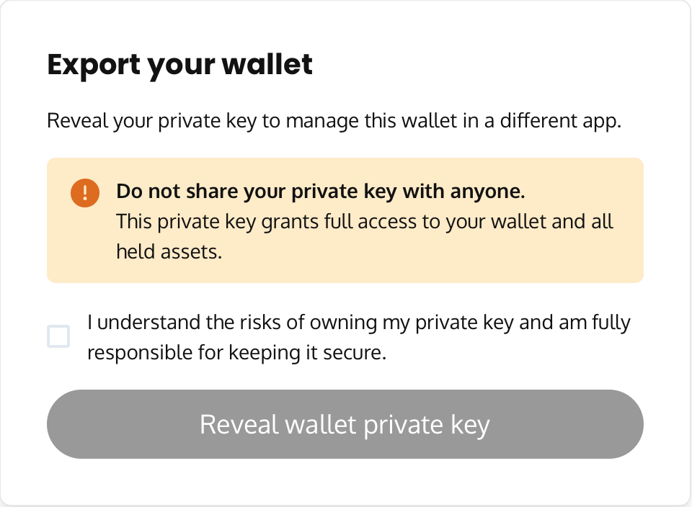Image resolution: width=692 pixels, height=507 pixels.
Task: Click the risk acknowledgment statement text
Action: coord(358,337)
